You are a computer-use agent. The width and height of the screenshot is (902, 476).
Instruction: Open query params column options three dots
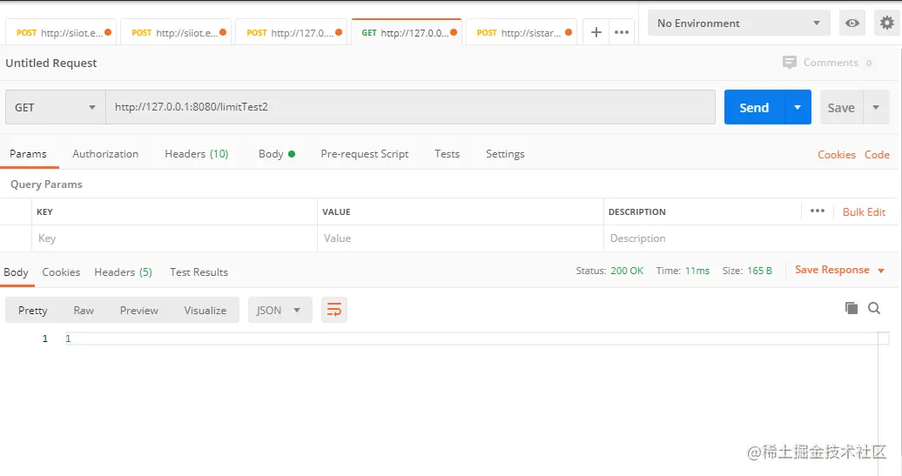[x=818, y=211]
